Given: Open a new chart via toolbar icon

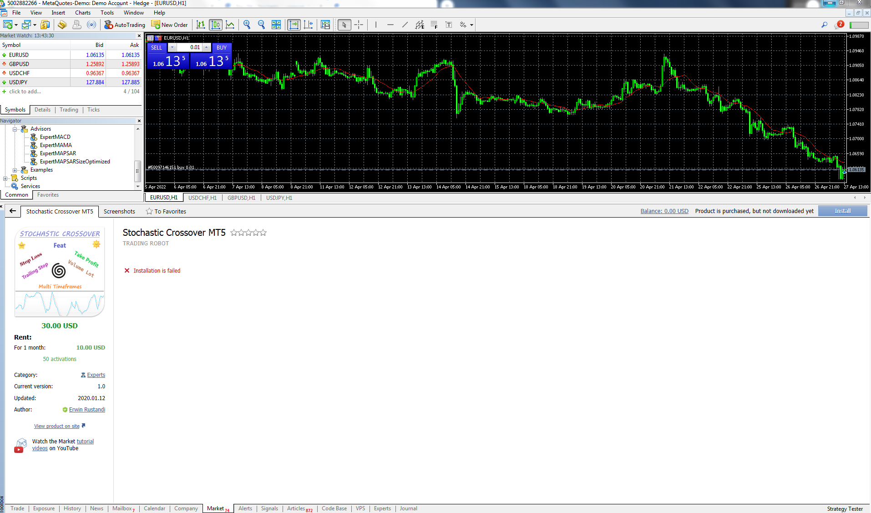Looking at the screenshot, I should click(x=8, y=25).
